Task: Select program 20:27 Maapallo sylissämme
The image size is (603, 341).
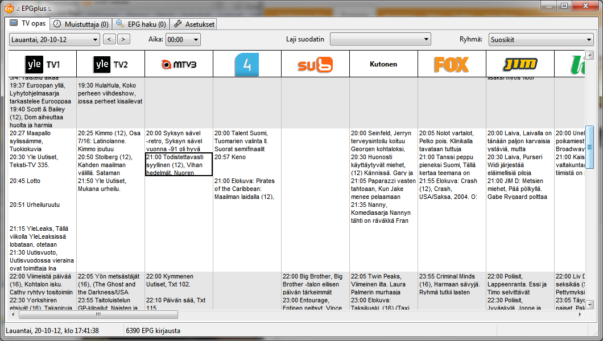Action: tap(42, 141)
